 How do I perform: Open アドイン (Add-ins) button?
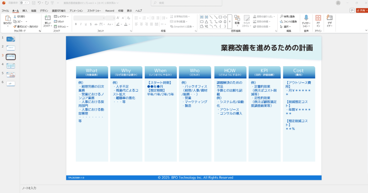point(318,21)
